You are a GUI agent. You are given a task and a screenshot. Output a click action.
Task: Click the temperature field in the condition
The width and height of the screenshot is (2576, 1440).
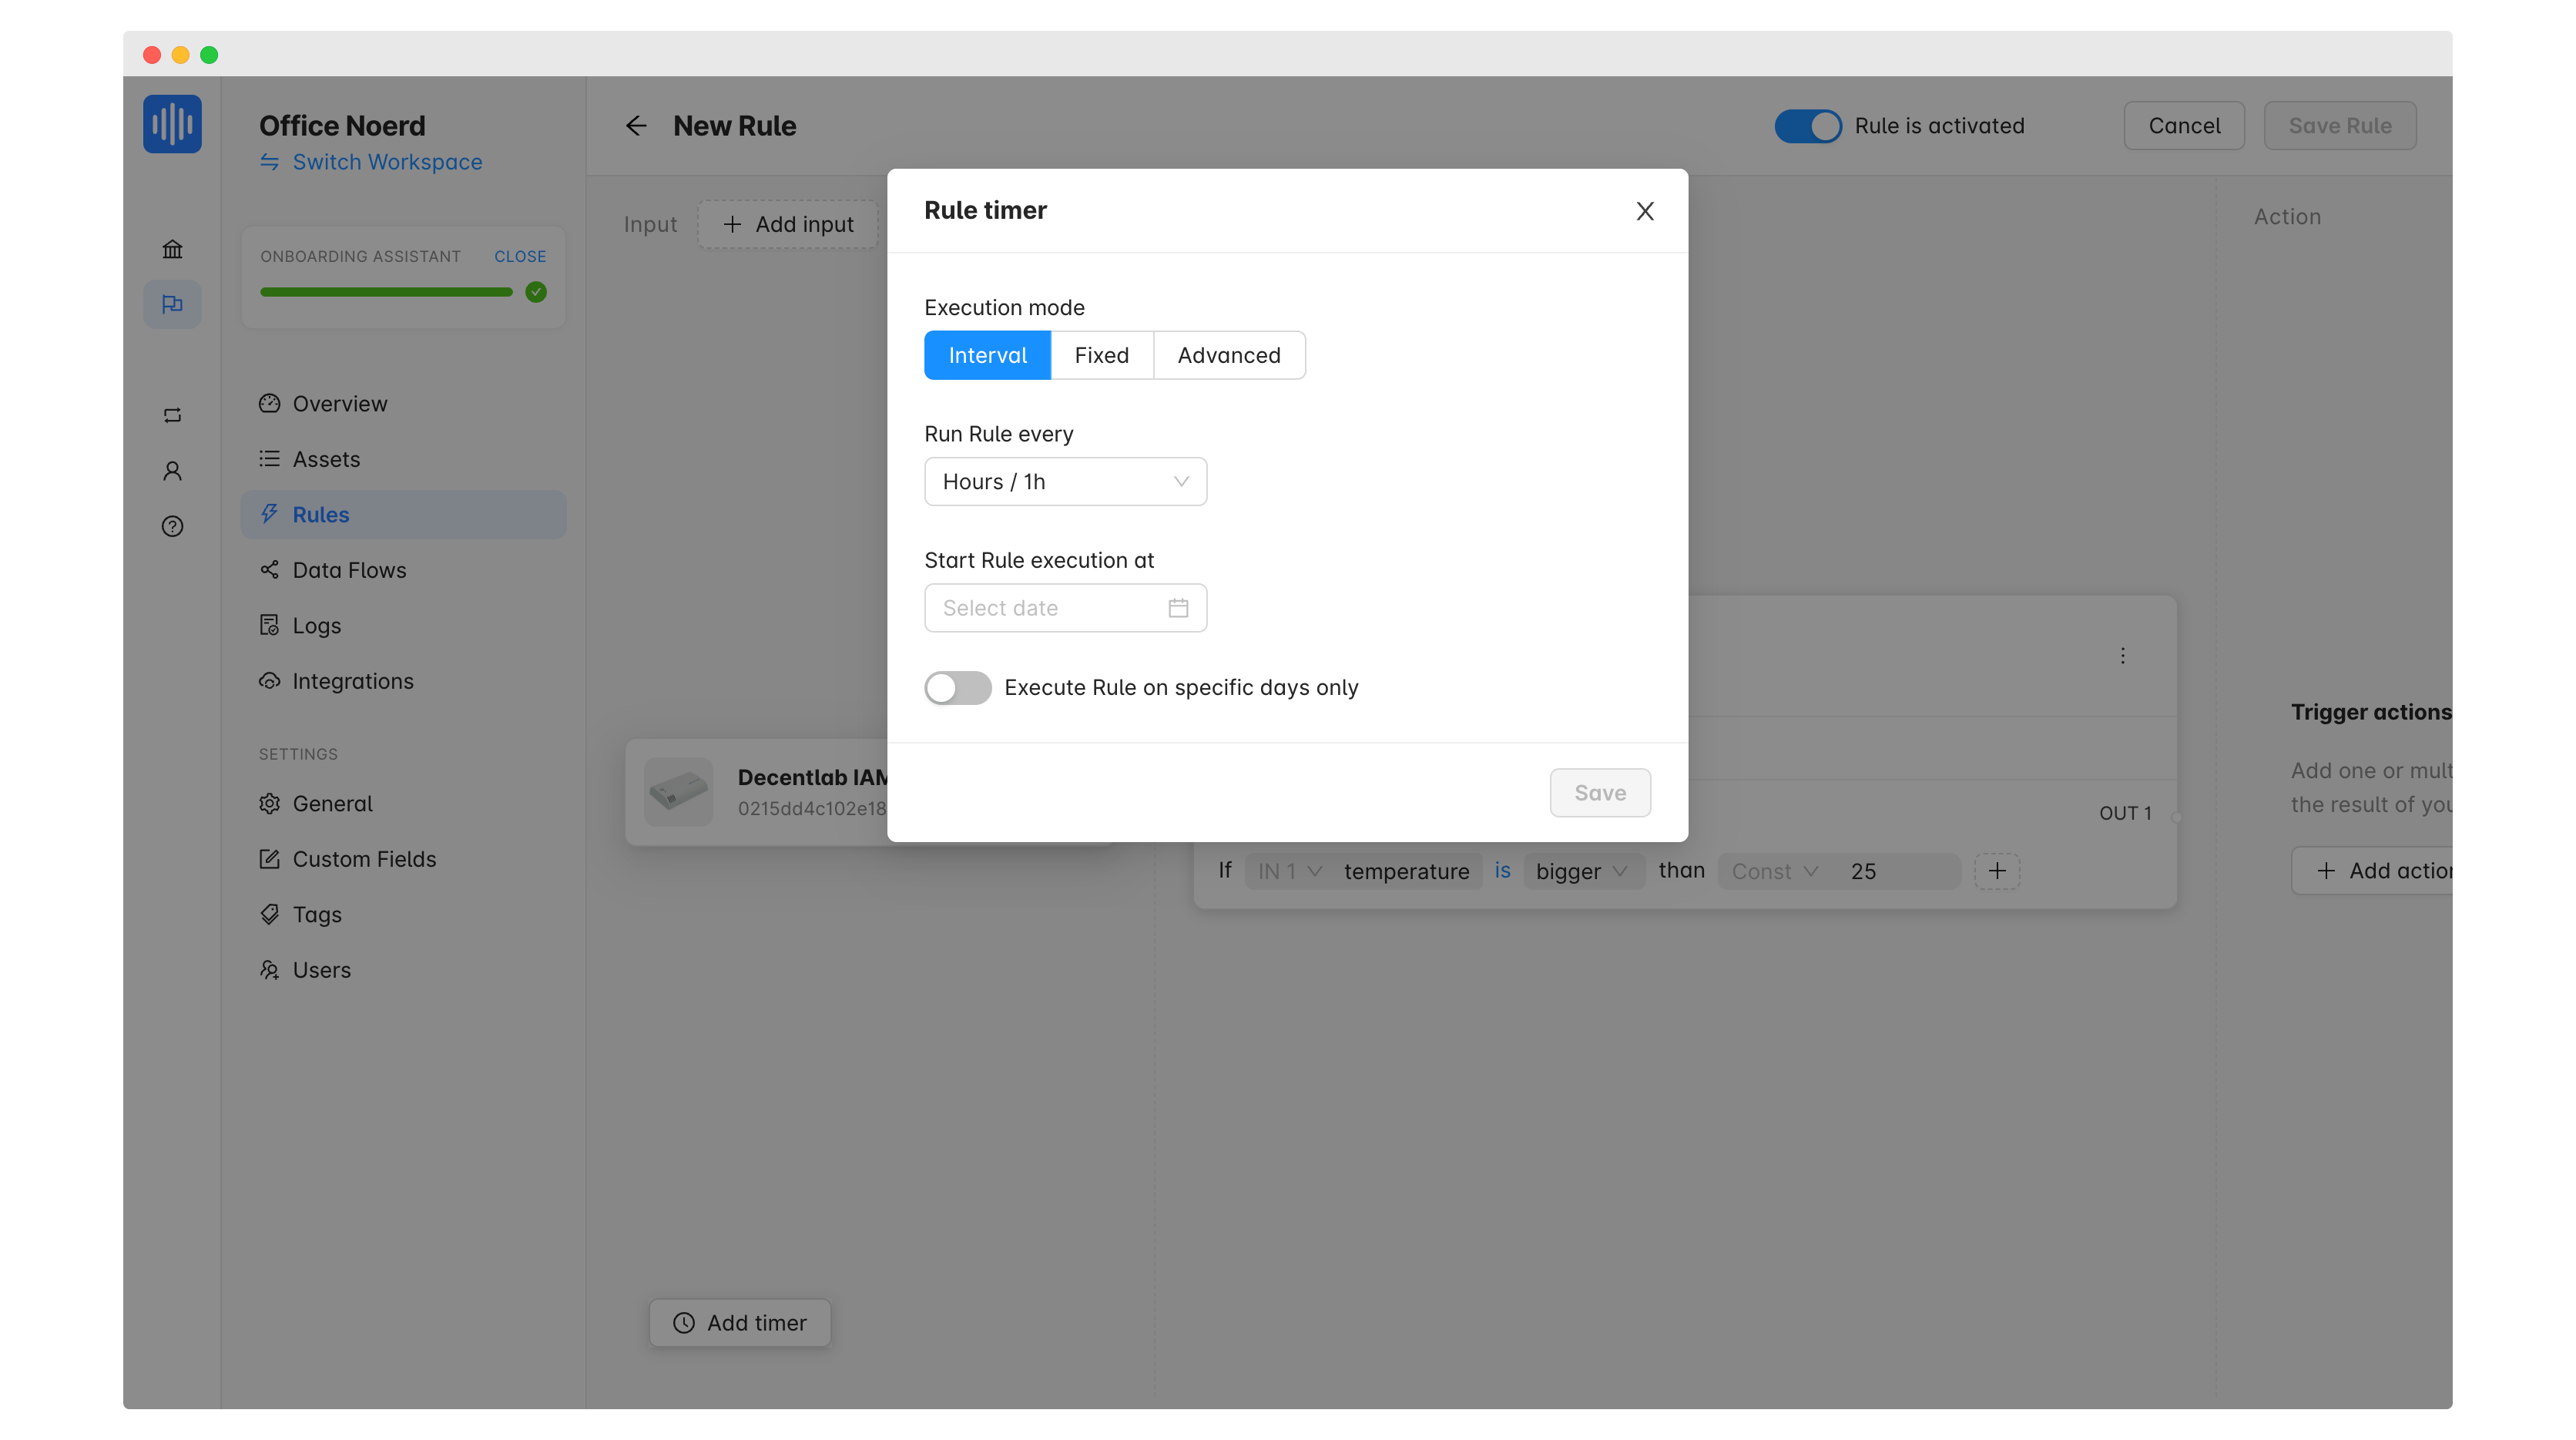coord(1406,871)
